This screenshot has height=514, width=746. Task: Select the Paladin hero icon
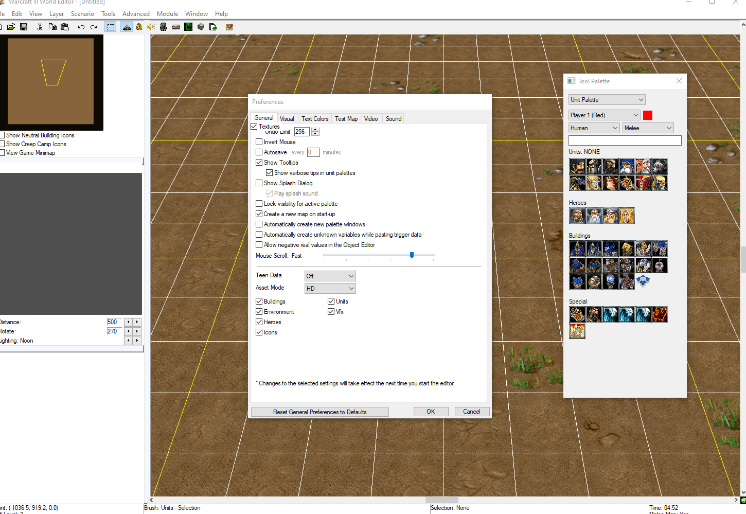coord(577,216)
